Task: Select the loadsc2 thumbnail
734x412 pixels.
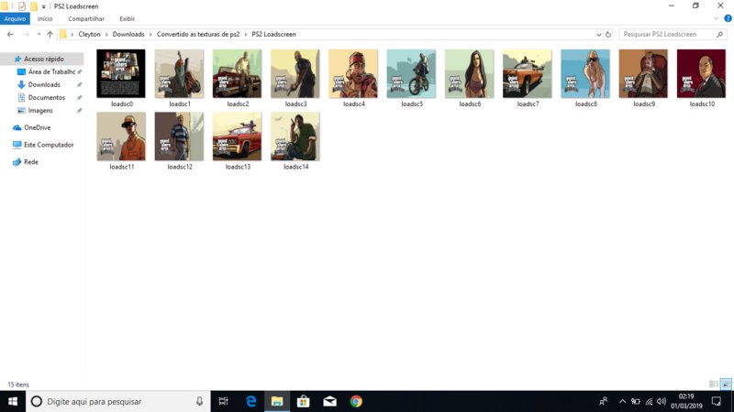Action: (238, 74)
